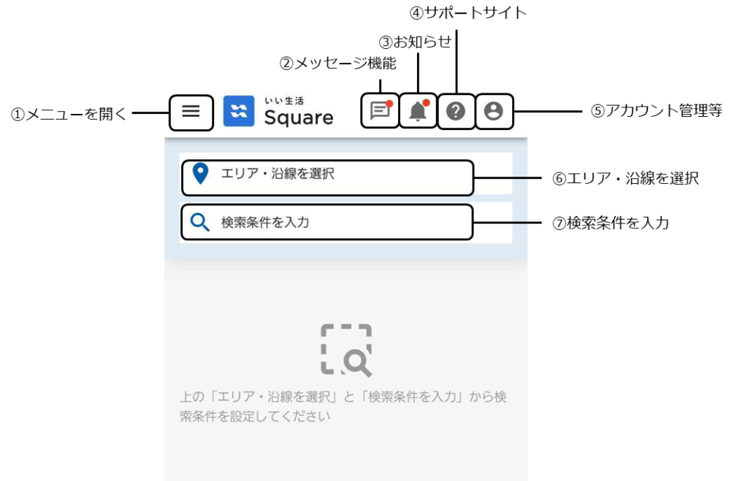The height and width of the screenshot is (481, 748).
Task: Open the hamburger menu
Action: (x=191, y=112)
